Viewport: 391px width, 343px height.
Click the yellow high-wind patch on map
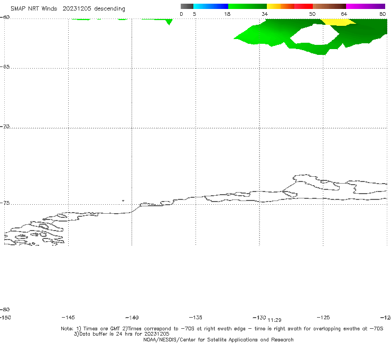[x=338, y=22]
